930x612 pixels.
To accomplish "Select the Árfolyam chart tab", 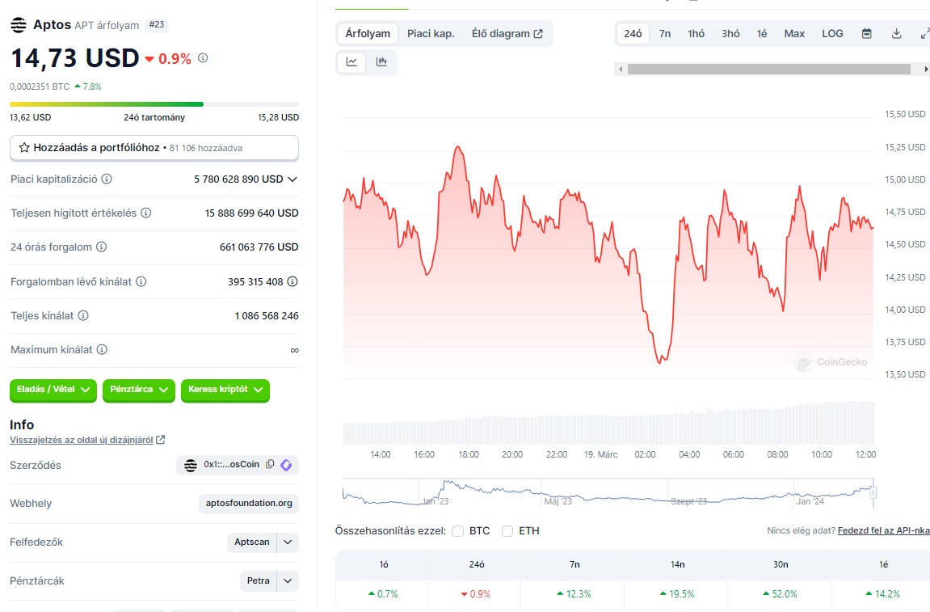I will tap(368, 34).
